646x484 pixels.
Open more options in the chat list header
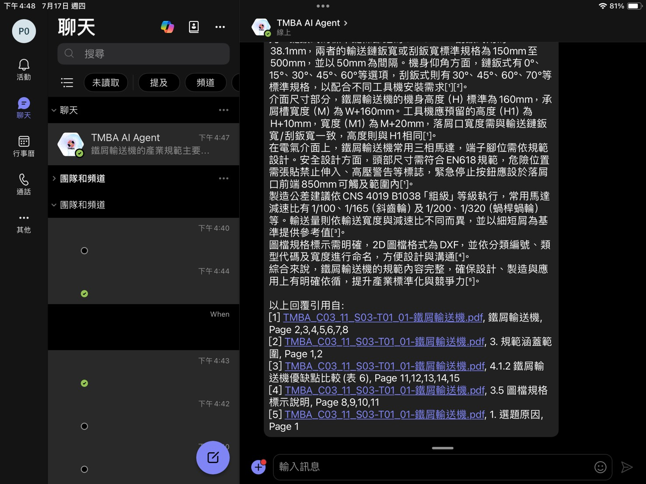pyautogui.click(x=220, y=27)
